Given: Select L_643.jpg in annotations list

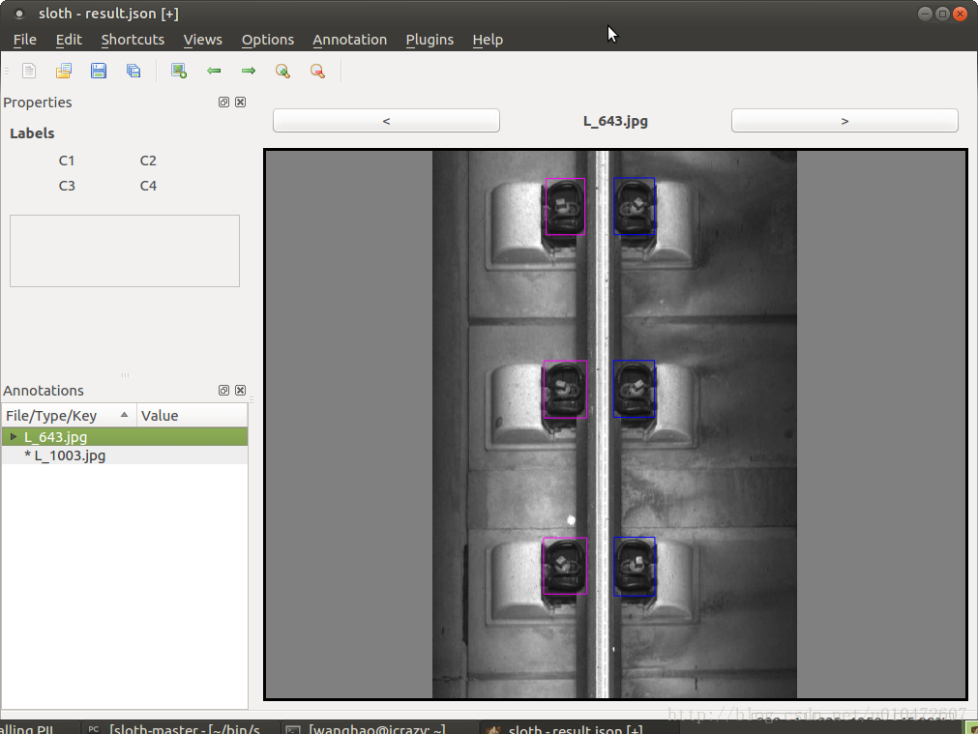Looking at the screenshot, I should pyautogui.click(x=125, y=436).
